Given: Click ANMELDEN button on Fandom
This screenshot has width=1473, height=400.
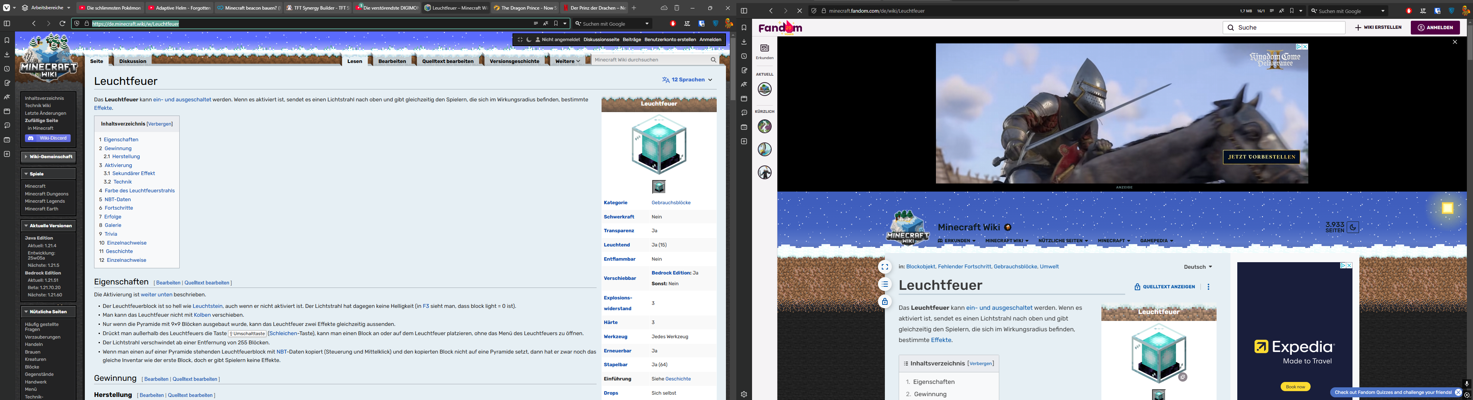Looking at the screenshot, I should point(1435,27).
